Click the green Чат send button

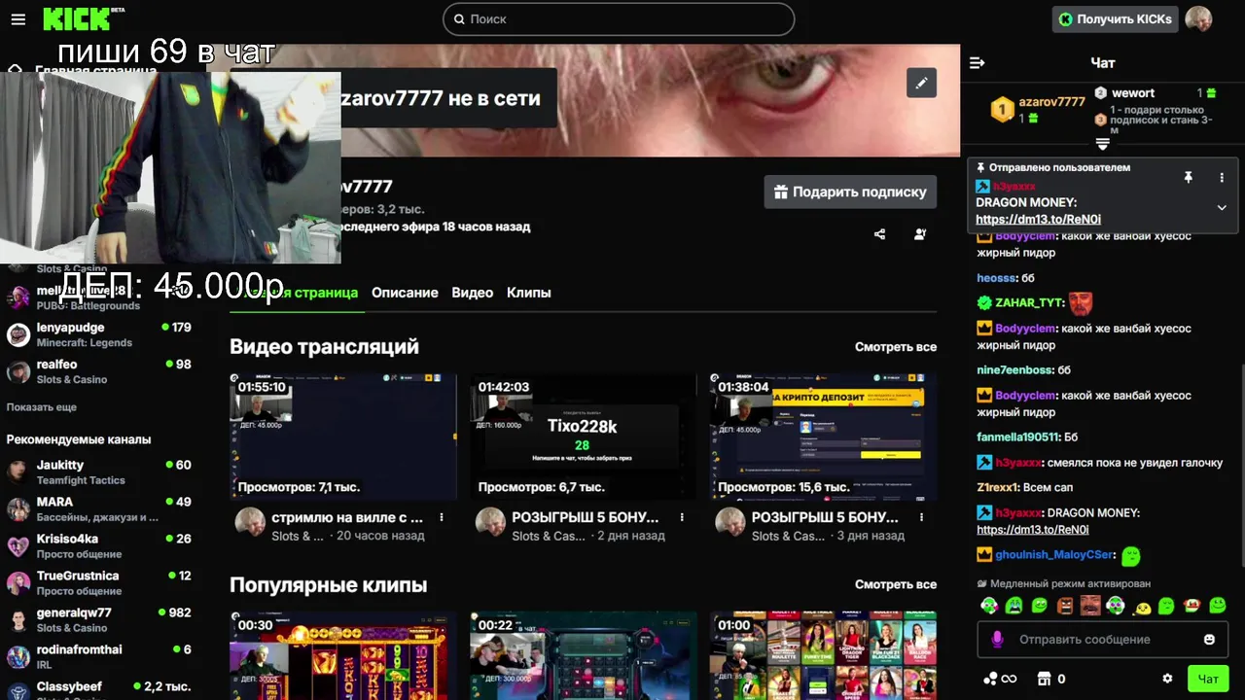click(x=1207, y=679)
